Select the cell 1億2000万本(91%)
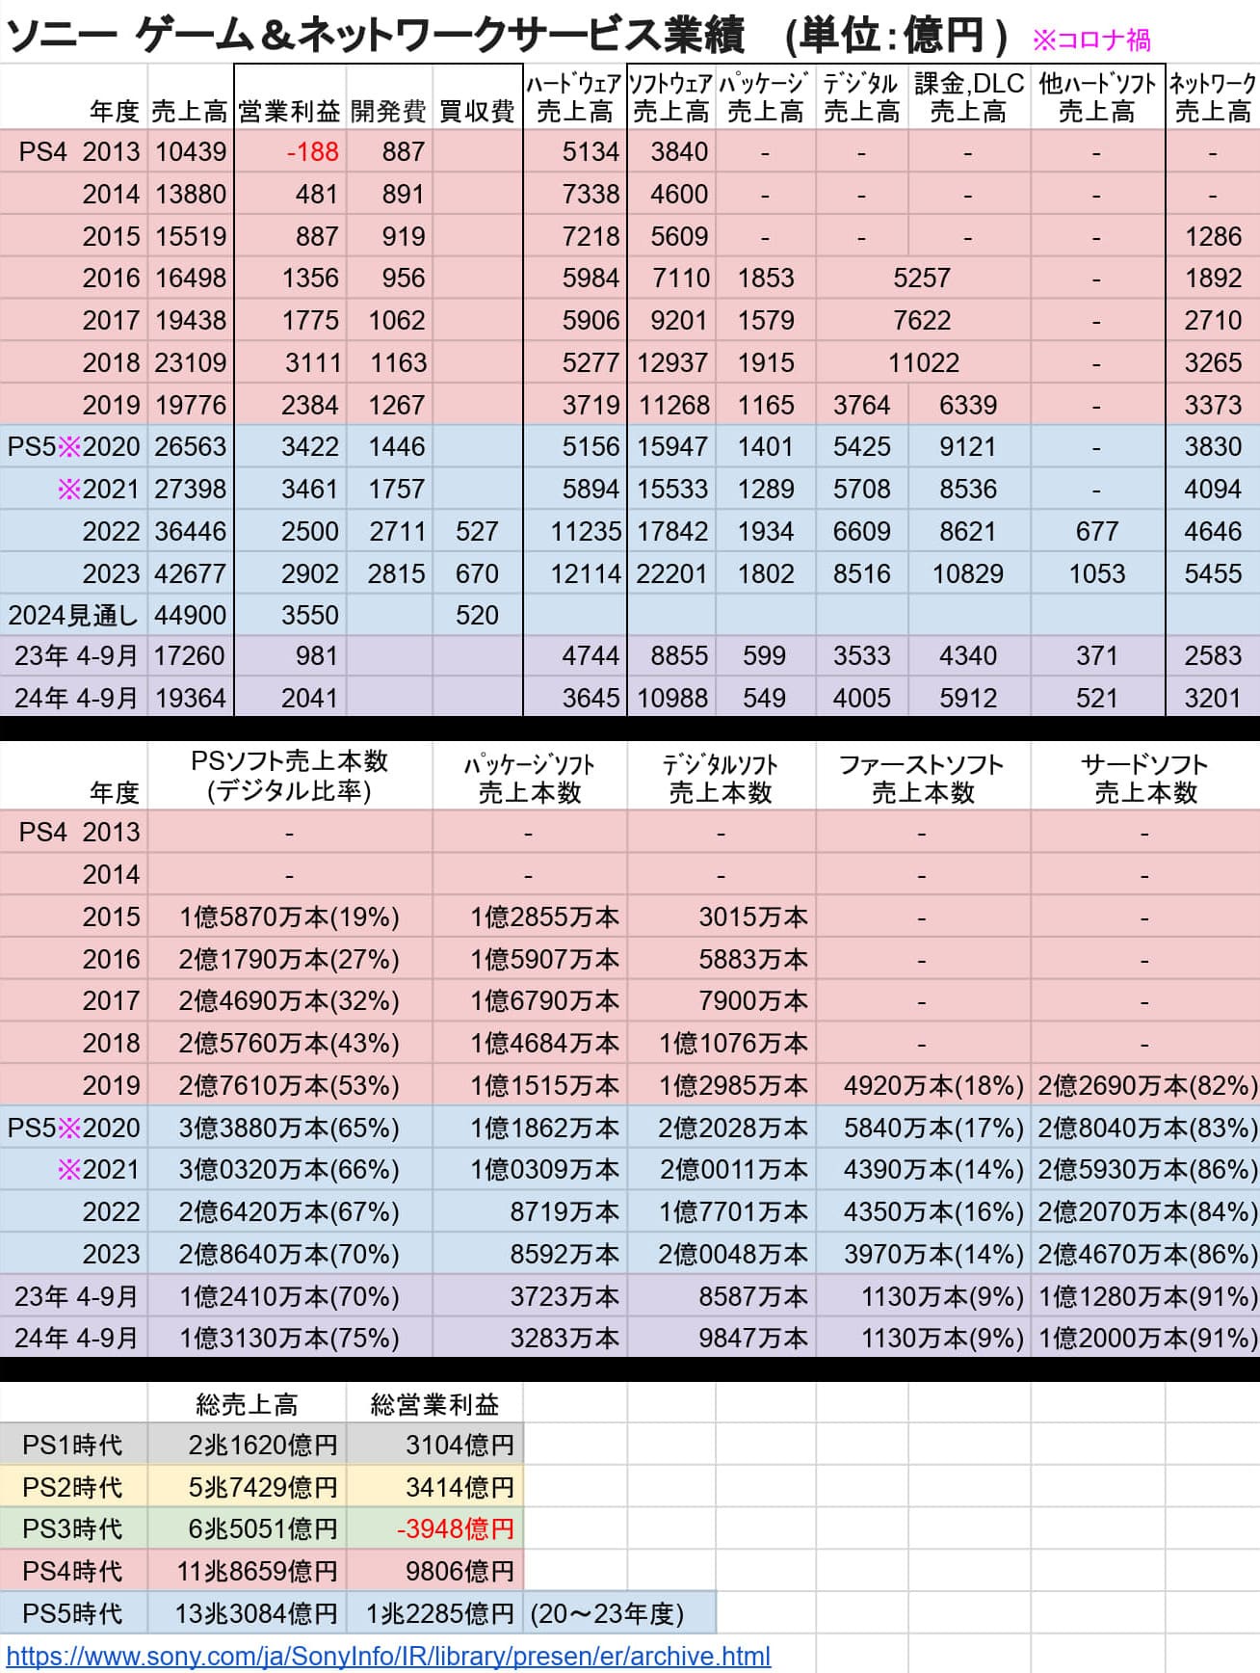 1147,1339
